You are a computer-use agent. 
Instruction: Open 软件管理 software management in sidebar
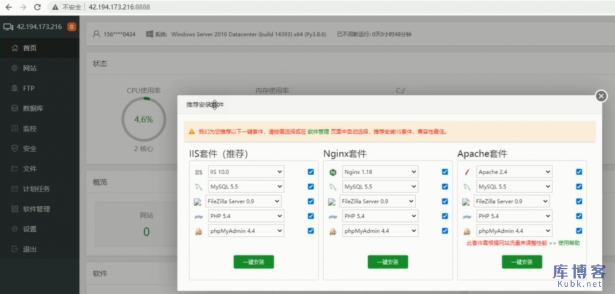coord(40,209)
